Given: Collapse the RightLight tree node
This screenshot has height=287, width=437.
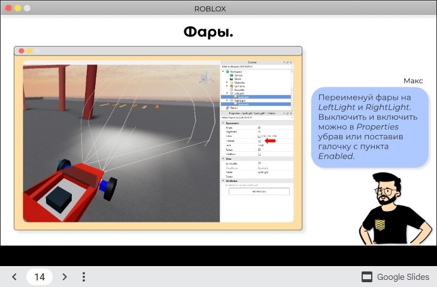Looking at the screenshot, I should [x=227, y=100].
